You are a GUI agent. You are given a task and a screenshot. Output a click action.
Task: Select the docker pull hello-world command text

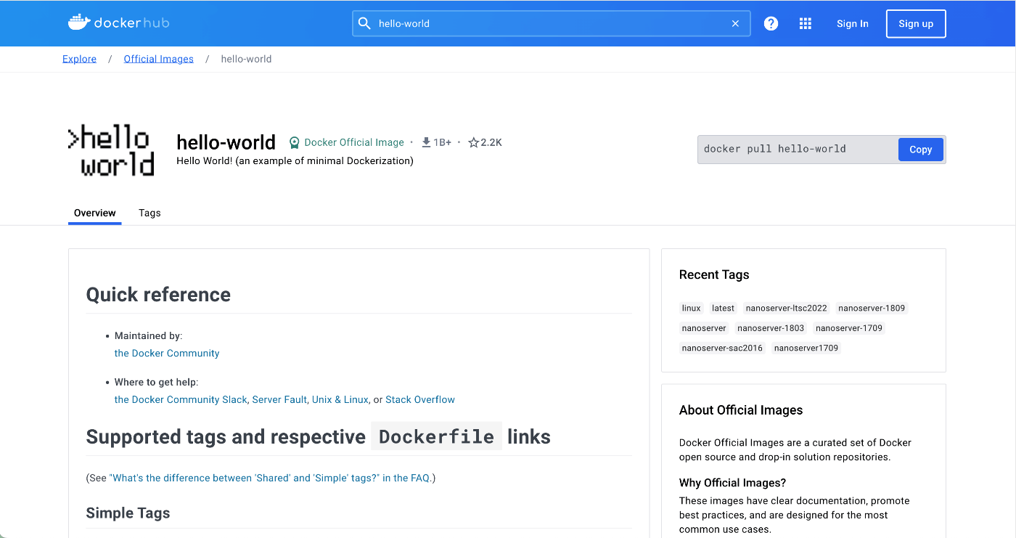(x=775, y=149)
